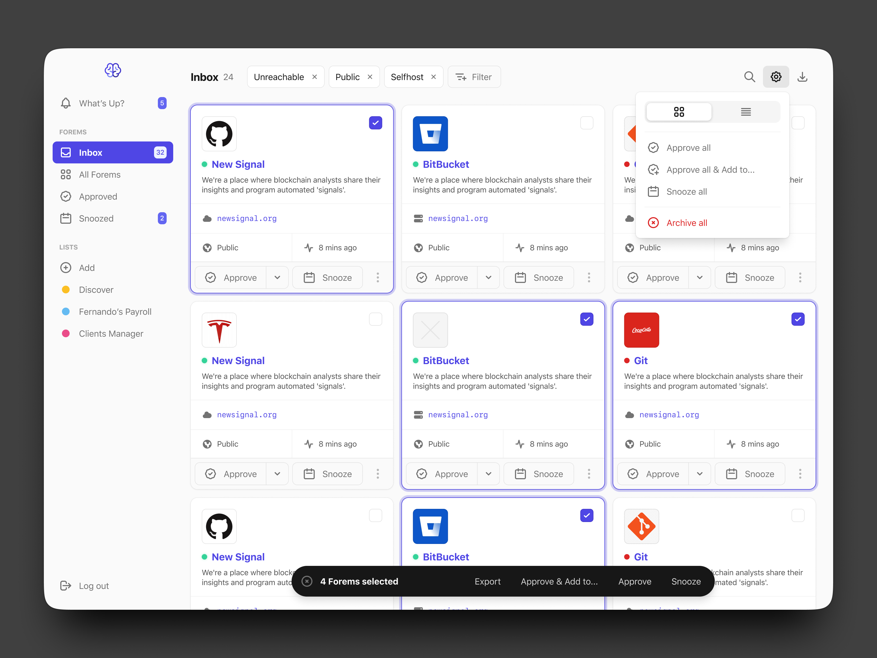The height and width of the screenshot is (658, 877).
Task: Select Archive all from the settings menu
Action: coord(687,223)
